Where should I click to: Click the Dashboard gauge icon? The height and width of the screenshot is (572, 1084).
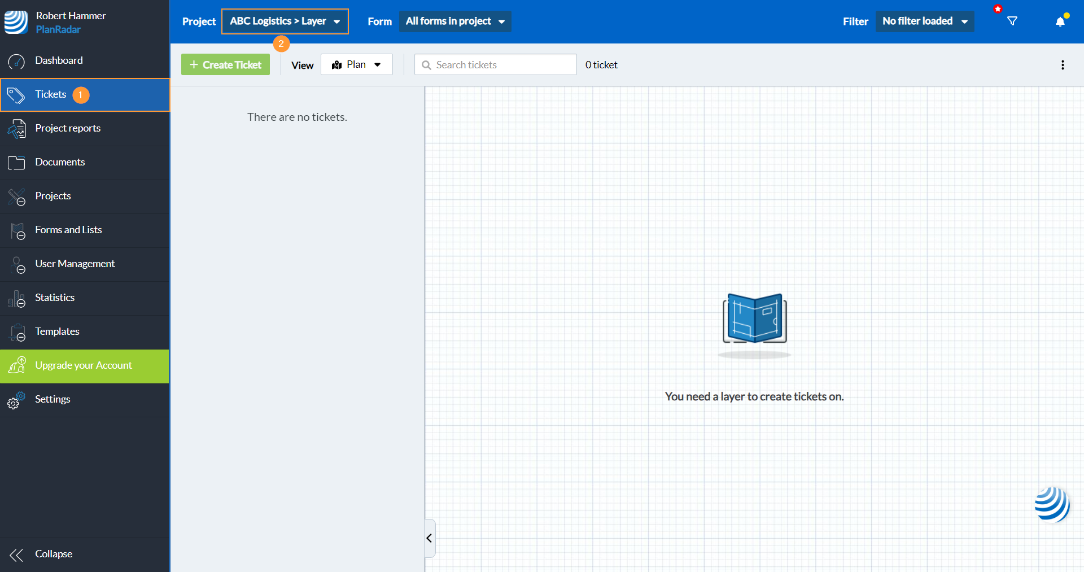point(16,61)
